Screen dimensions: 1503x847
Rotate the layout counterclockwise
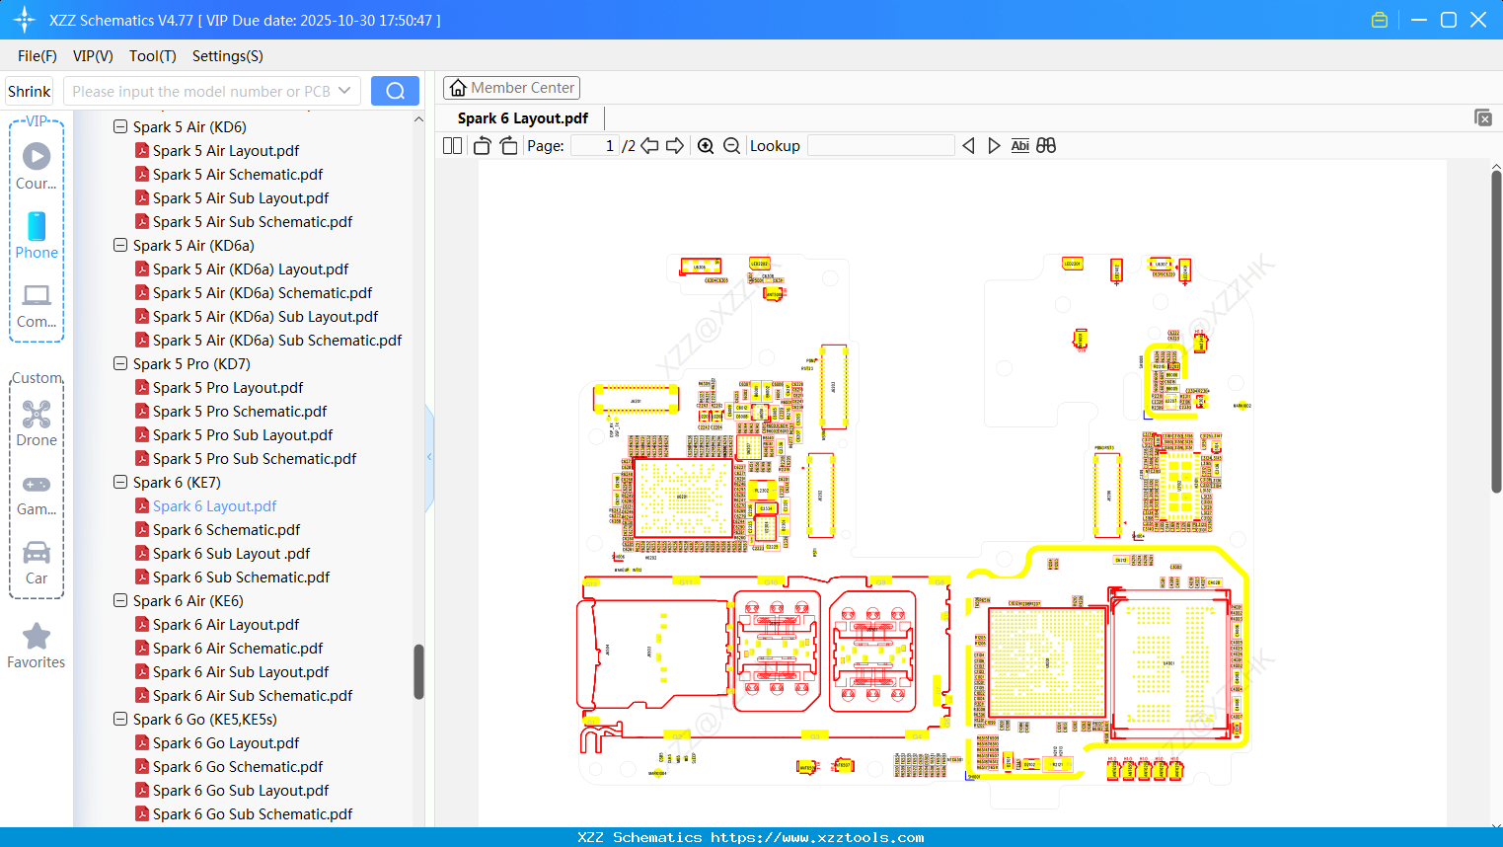481,145
